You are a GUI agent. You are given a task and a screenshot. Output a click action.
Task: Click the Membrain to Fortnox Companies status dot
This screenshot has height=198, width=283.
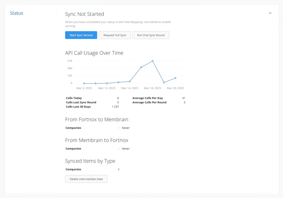[119, 149]
